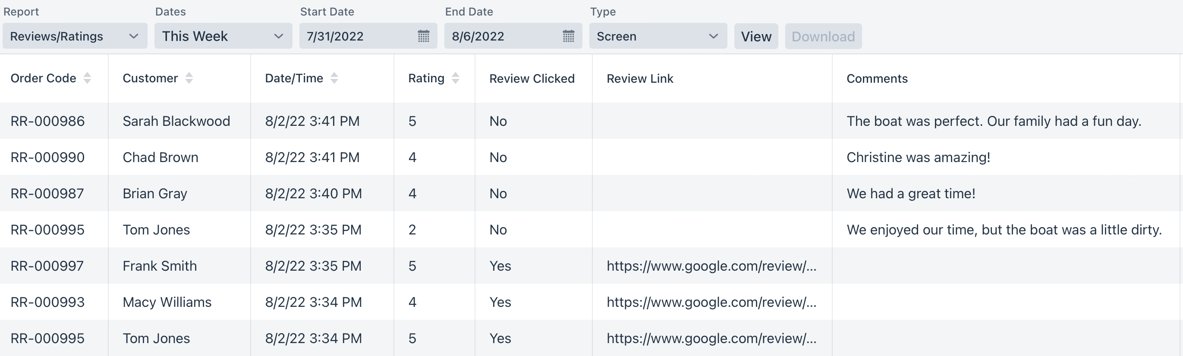The image size is (1183, 356).
Task: Open Frank Smith's Google review link
Action: (711, 266)
